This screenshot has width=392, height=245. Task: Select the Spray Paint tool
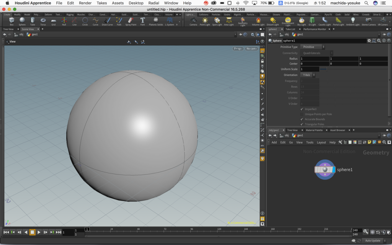pos(131,21)
